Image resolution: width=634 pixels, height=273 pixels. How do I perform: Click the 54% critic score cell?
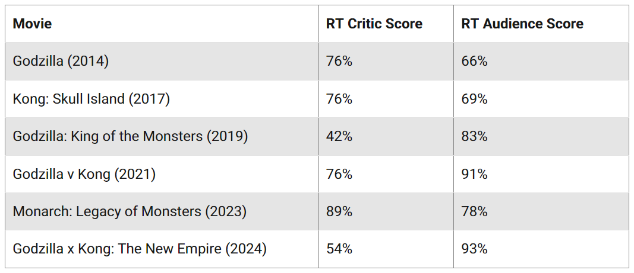click(339, 249)
